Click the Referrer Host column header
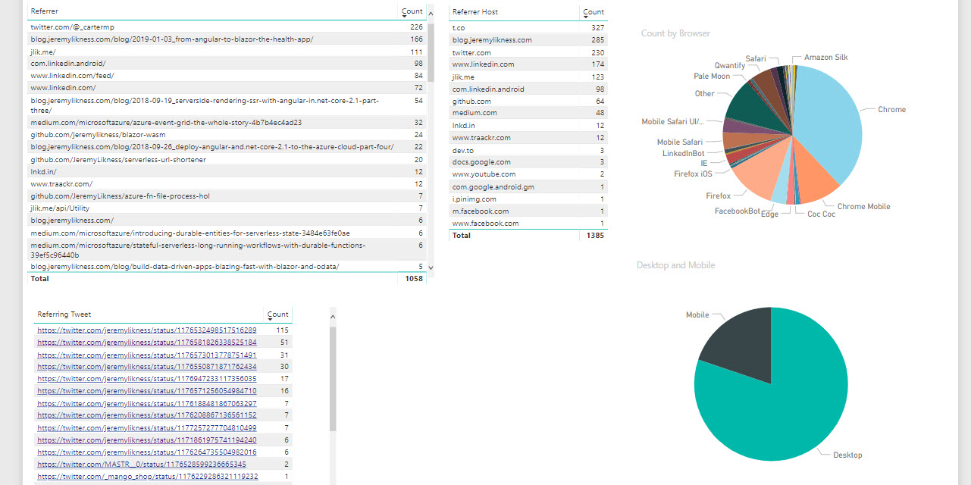The height and width of the screenshot is (485, 971). 475,11
